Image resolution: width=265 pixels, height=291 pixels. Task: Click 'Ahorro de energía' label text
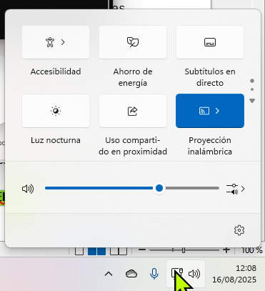[133, 77]
